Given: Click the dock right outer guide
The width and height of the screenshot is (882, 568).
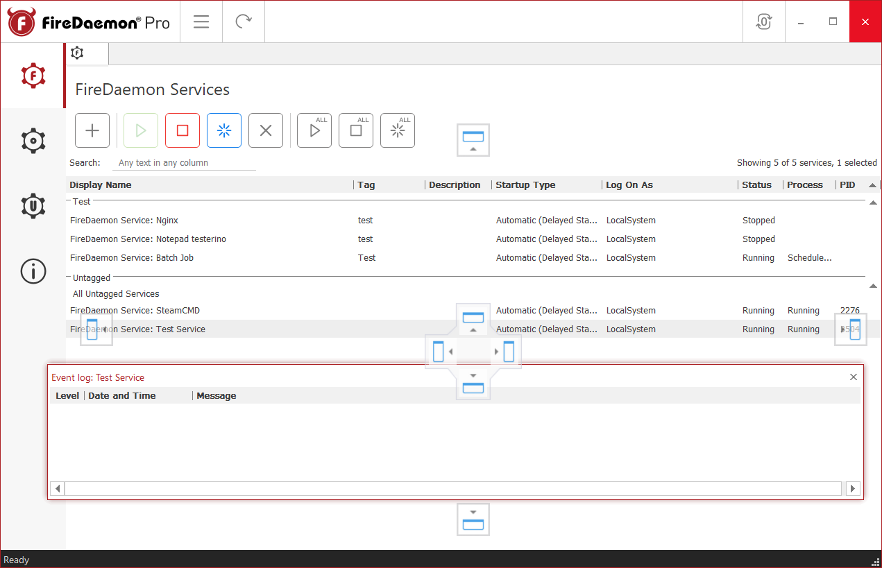Looking at the screenshot, I should click(851, 329).
